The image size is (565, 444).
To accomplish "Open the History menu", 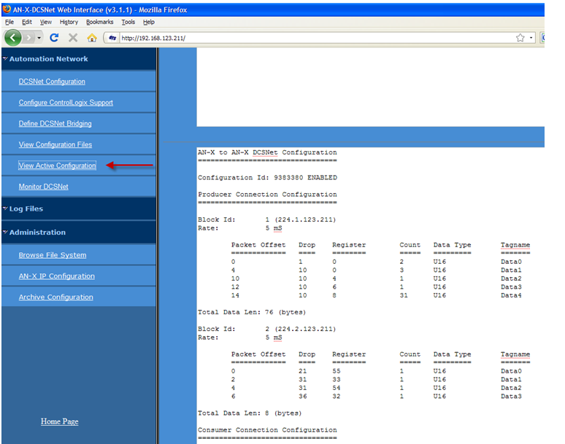I will pos(69,22).
